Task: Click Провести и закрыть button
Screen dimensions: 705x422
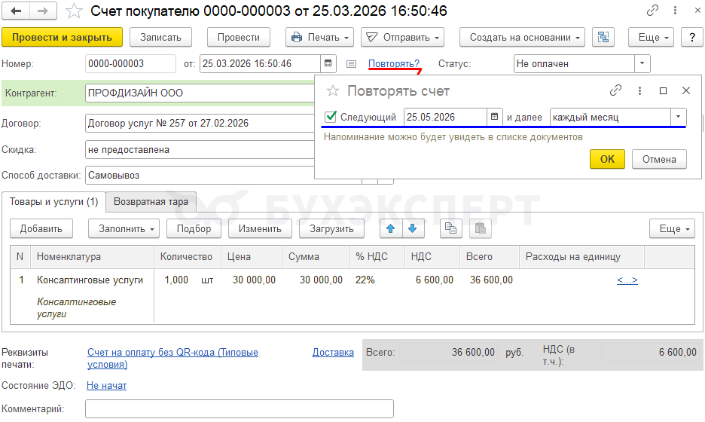Action: 62,37
